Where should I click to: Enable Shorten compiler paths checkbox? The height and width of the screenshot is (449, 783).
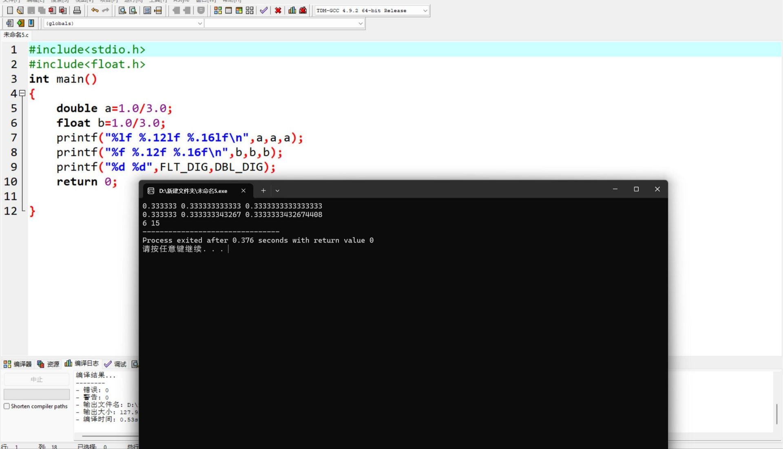[x=7, y=406]
